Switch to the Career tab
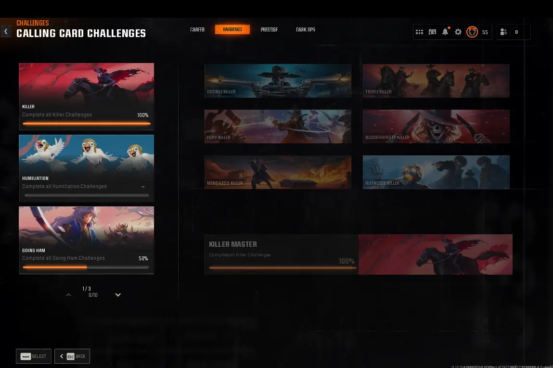Screen dimensions: 553x368 197,30
